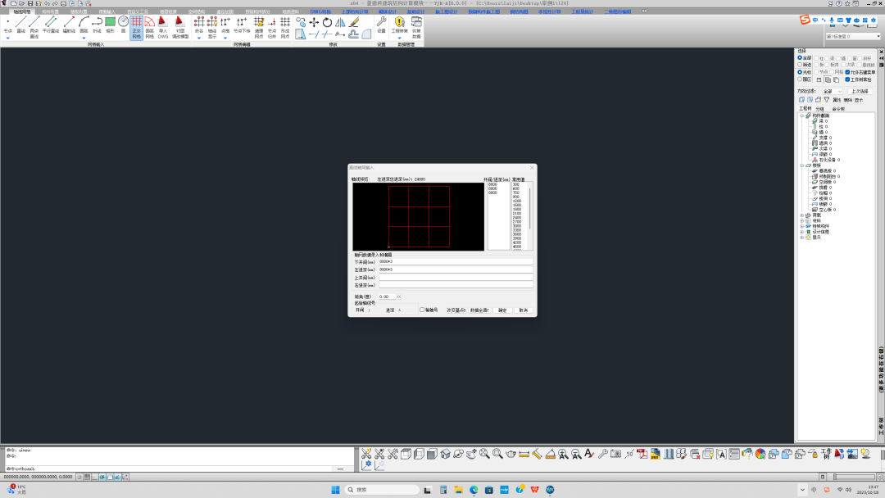Click the PDF export icon in bottom toolbar
The image size is (885, 498).
tap(642, 454)
